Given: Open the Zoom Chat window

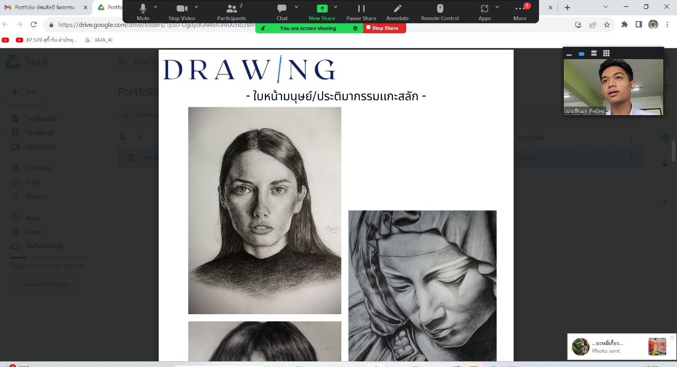Looking at the screenshot, I should [x=282, y=12].
